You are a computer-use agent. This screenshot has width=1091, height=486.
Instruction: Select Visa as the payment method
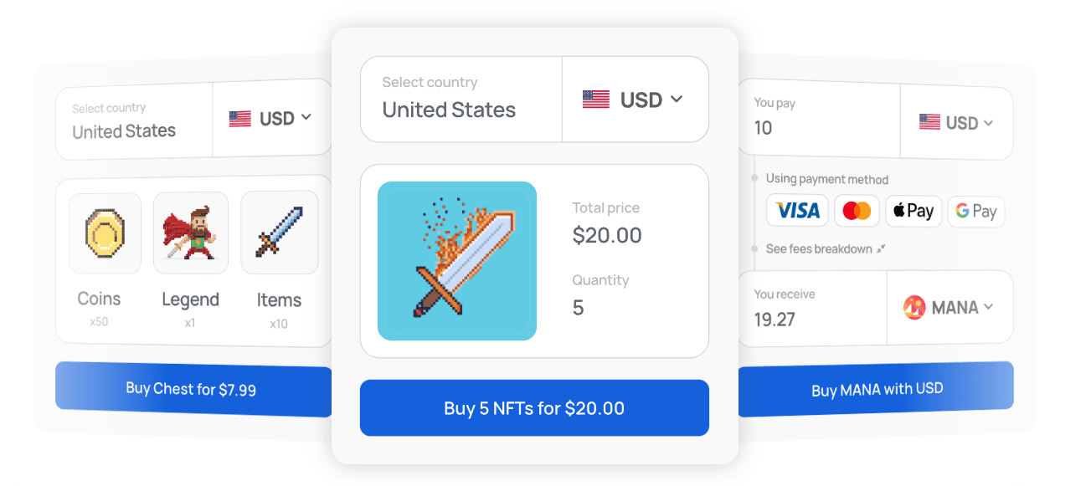796,211
